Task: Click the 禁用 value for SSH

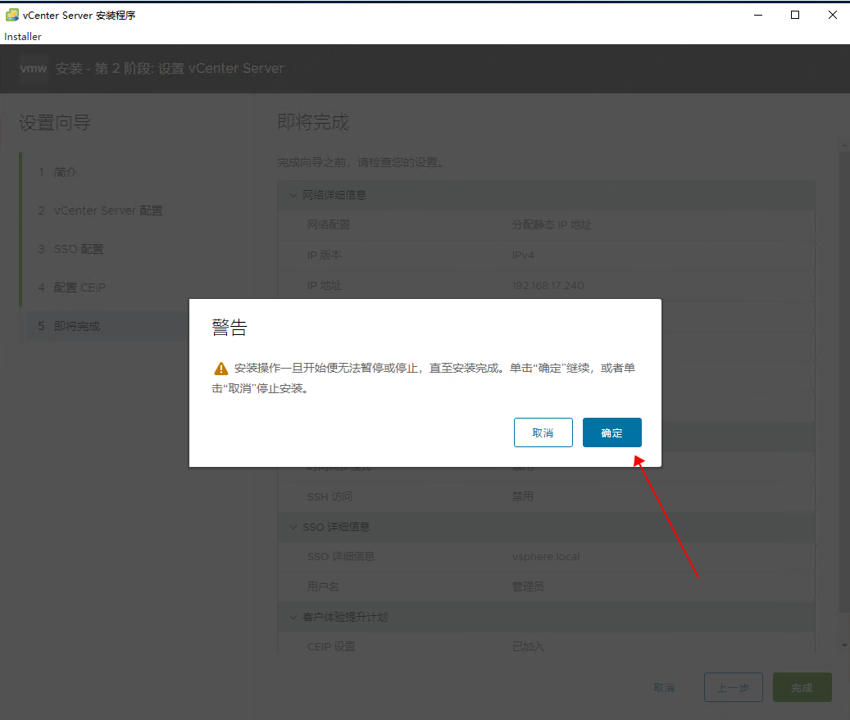Action: tap(523, 497)
